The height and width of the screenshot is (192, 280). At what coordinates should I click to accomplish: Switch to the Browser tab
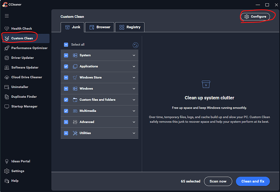pyautogui.click(x=100, y=27)
